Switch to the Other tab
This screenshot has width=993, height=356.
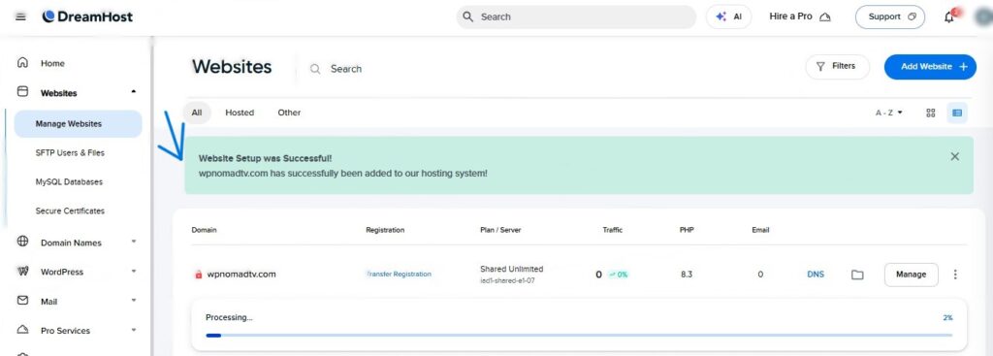pos(289,113)
